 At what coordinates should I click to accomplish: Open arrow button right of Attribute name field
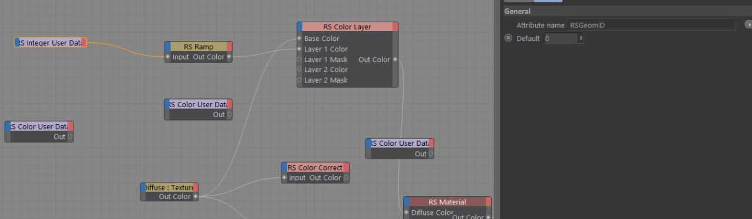(748, 25)
